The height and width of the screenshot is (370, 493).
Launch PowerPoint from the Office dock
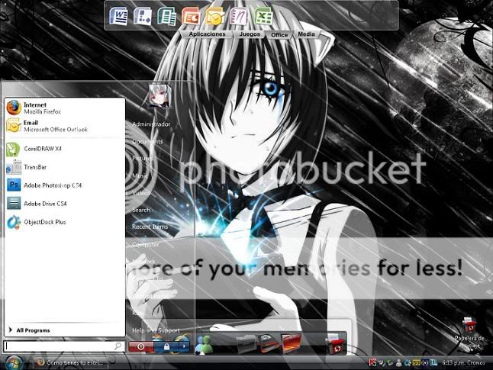pyautogui.click(x=191, y=15)
